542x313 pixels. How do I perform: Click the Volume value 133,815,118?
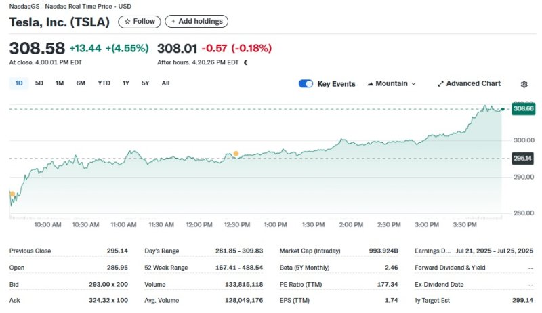pyautogui.click(x=244, y=285)
